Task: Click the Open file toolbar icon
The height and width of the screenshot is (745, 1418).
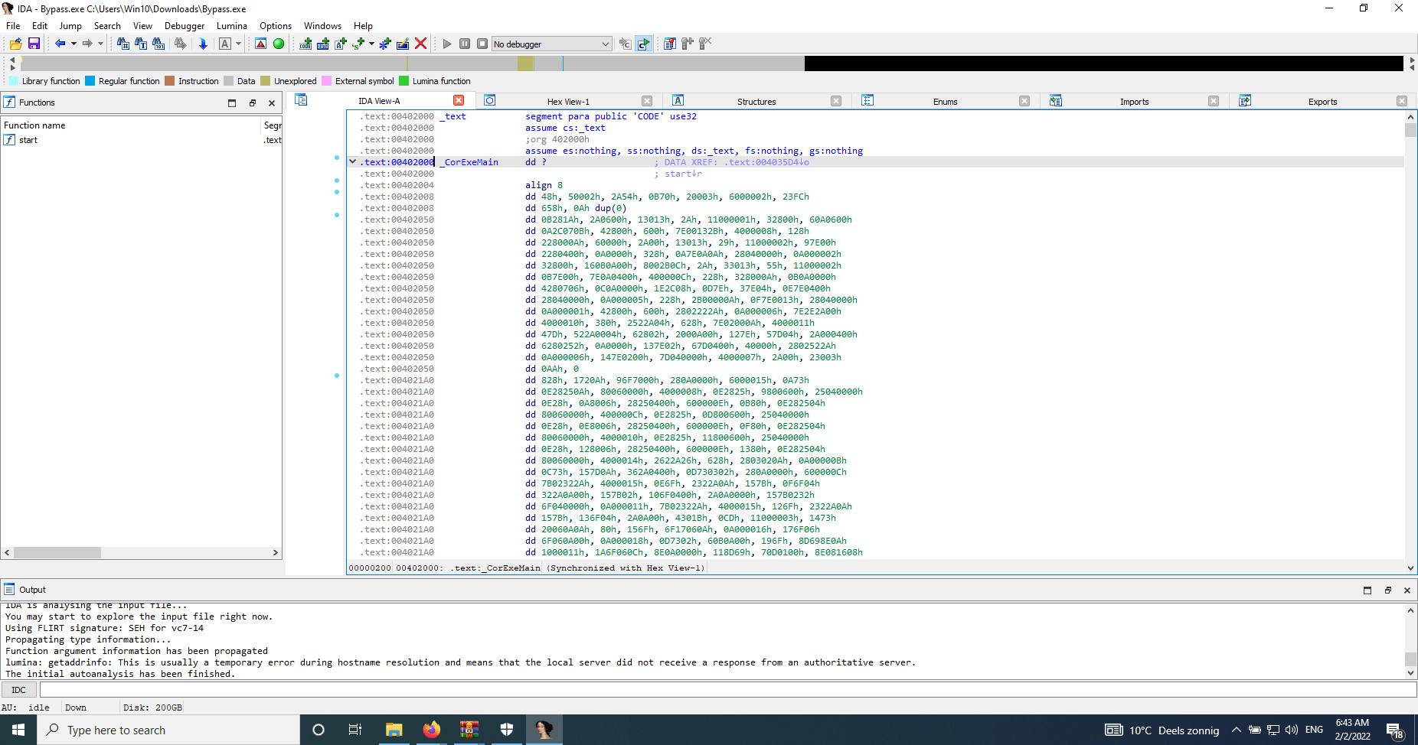Action: click(x=15, y=44)
